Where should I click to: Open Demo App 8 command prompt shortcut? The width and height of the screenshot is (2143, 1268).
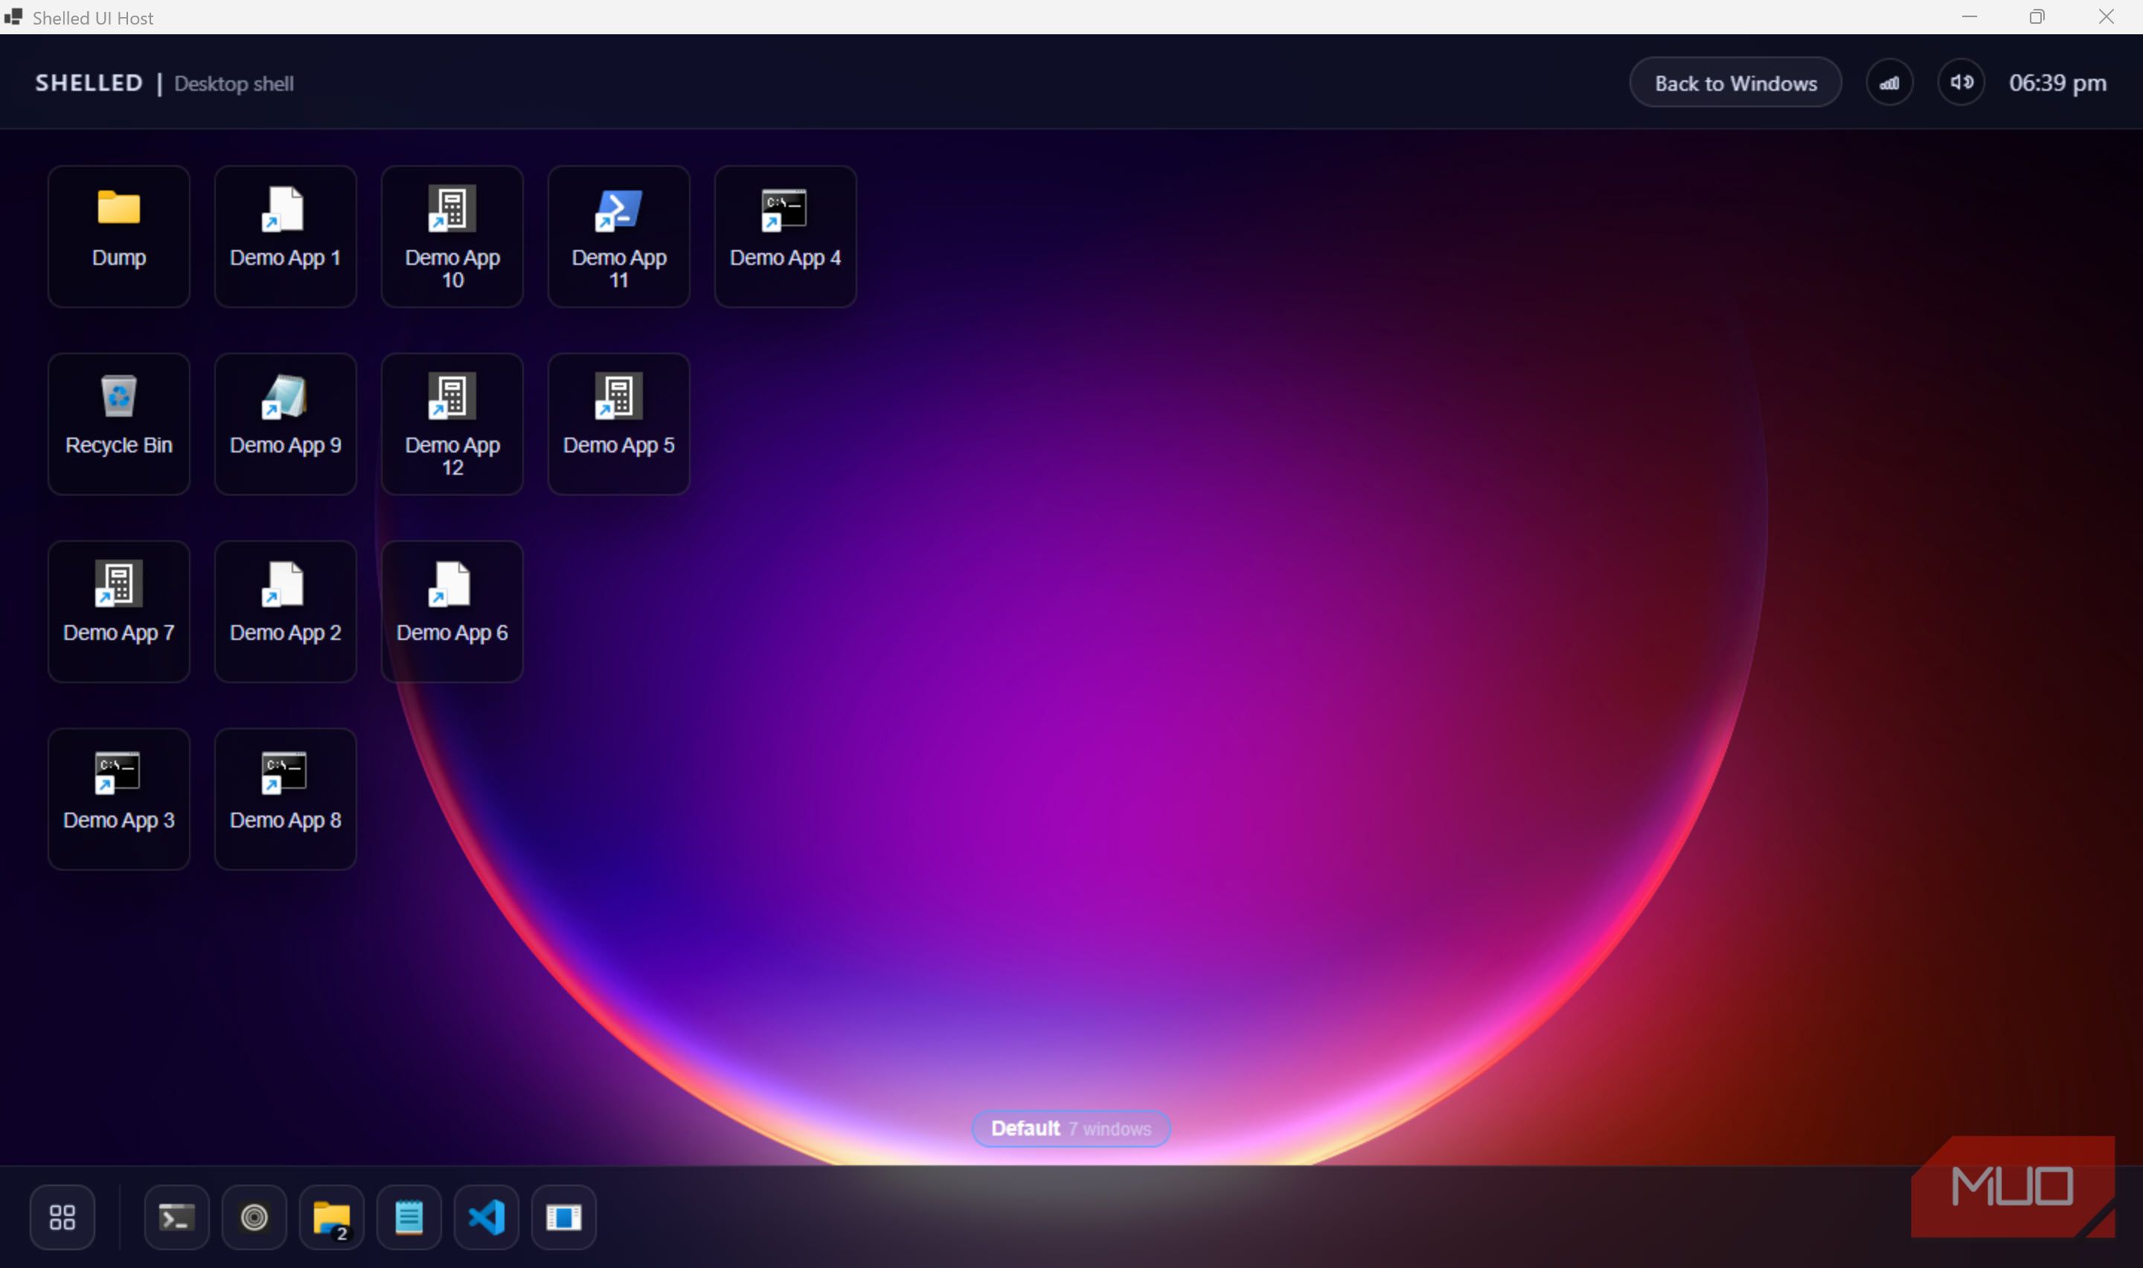click(285, 799)
